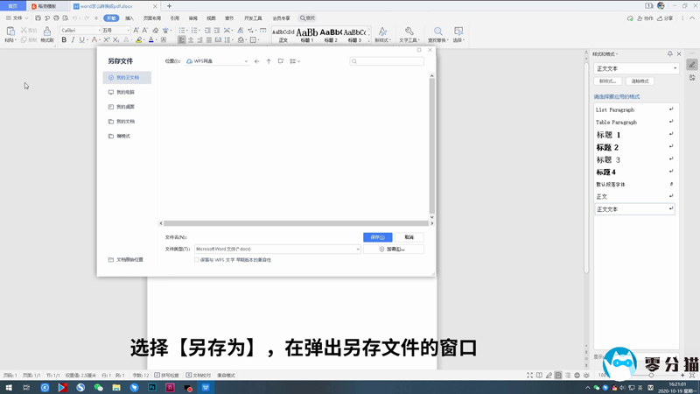Select My Desktop in dialog sidebar
Screen dimensions: 700x394
[x=127, y=107]
